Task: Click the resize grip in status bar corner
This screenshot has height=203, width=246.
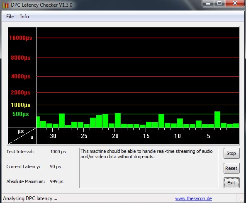Action: click(x=242, y=199)
